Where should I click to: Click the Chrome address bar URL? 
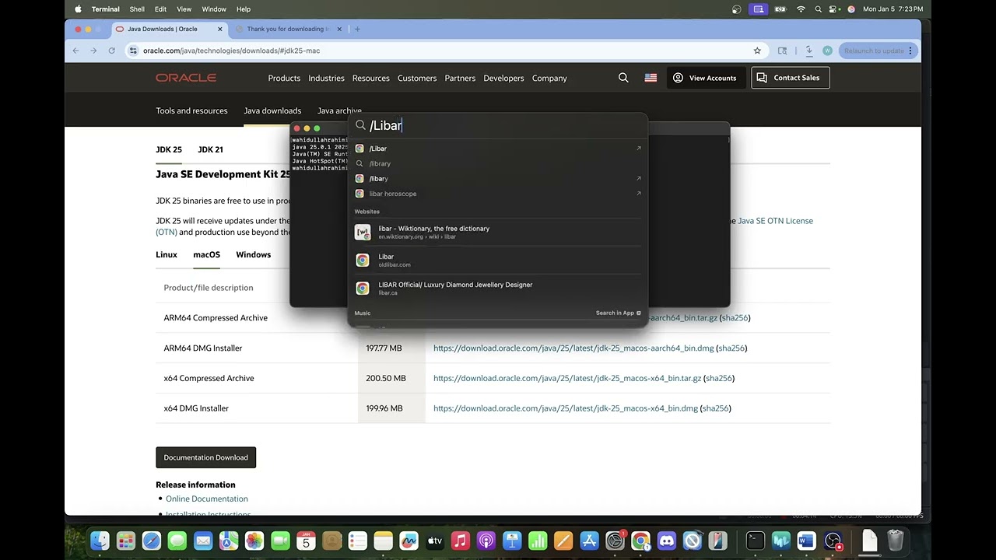(232, 51)
